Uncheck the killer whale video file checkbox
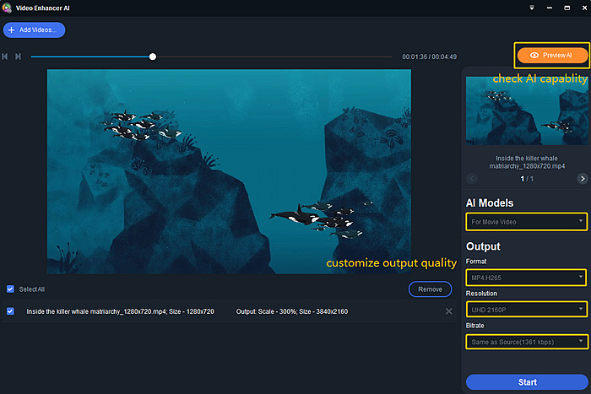 10,311
